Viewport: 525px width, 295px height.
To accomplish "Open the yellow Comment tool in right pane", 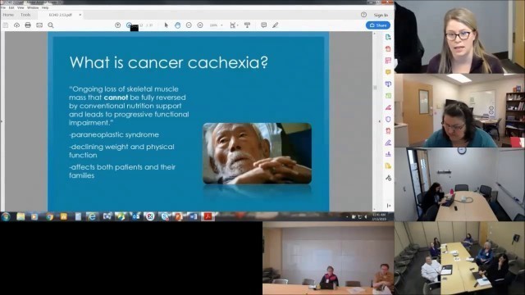I will [388, 72].
